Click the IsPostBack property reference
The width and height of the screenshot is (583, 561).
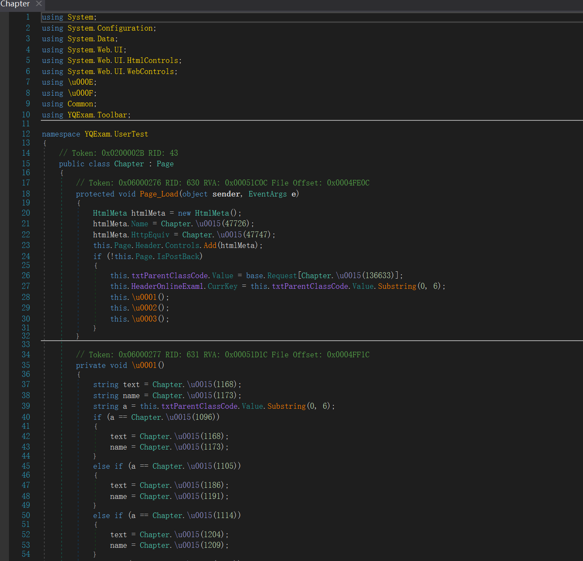coord(178,256)
